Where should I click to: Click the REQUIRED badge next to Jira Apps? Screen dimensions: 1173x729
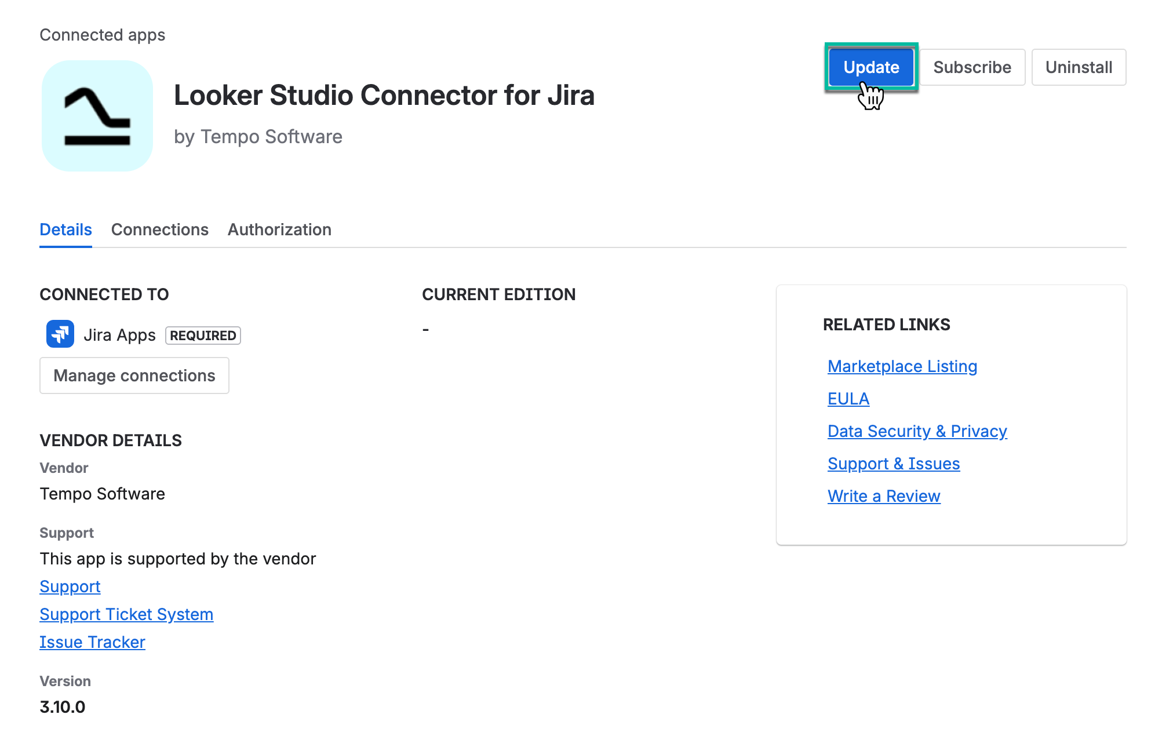coord(203,336)
